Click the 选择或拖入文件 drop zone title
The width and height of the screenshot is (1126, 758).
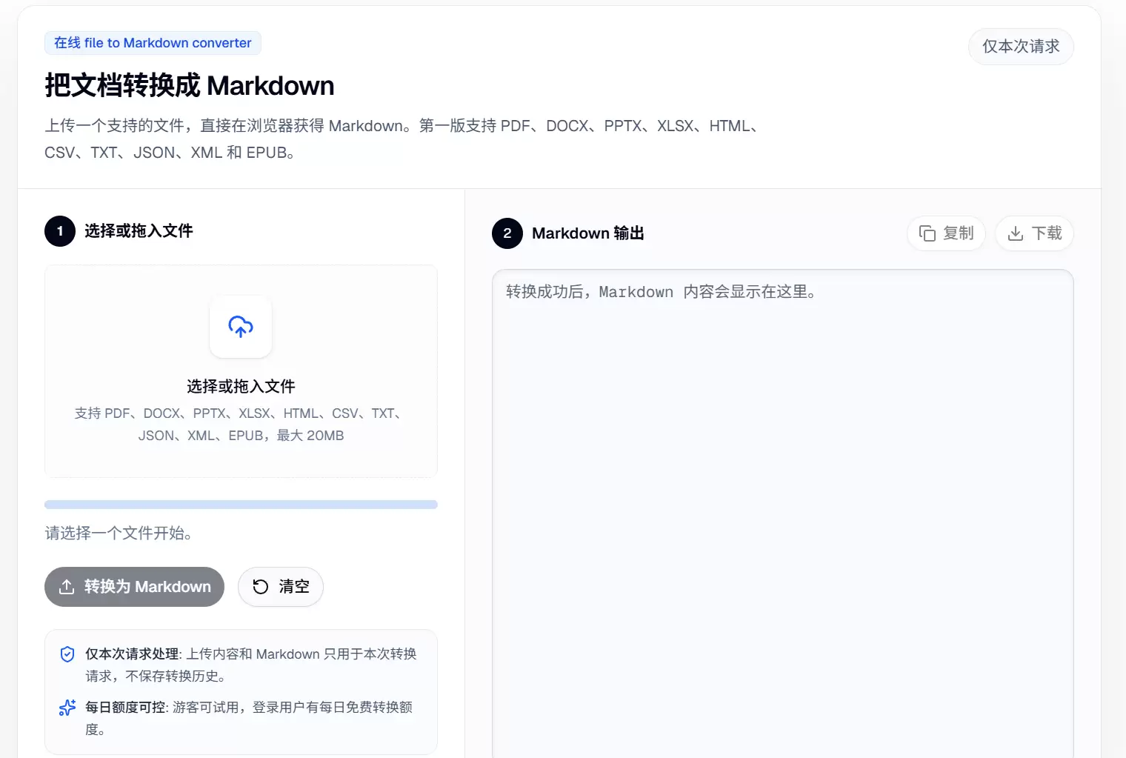pyautogui.click(x=241, y=386)
